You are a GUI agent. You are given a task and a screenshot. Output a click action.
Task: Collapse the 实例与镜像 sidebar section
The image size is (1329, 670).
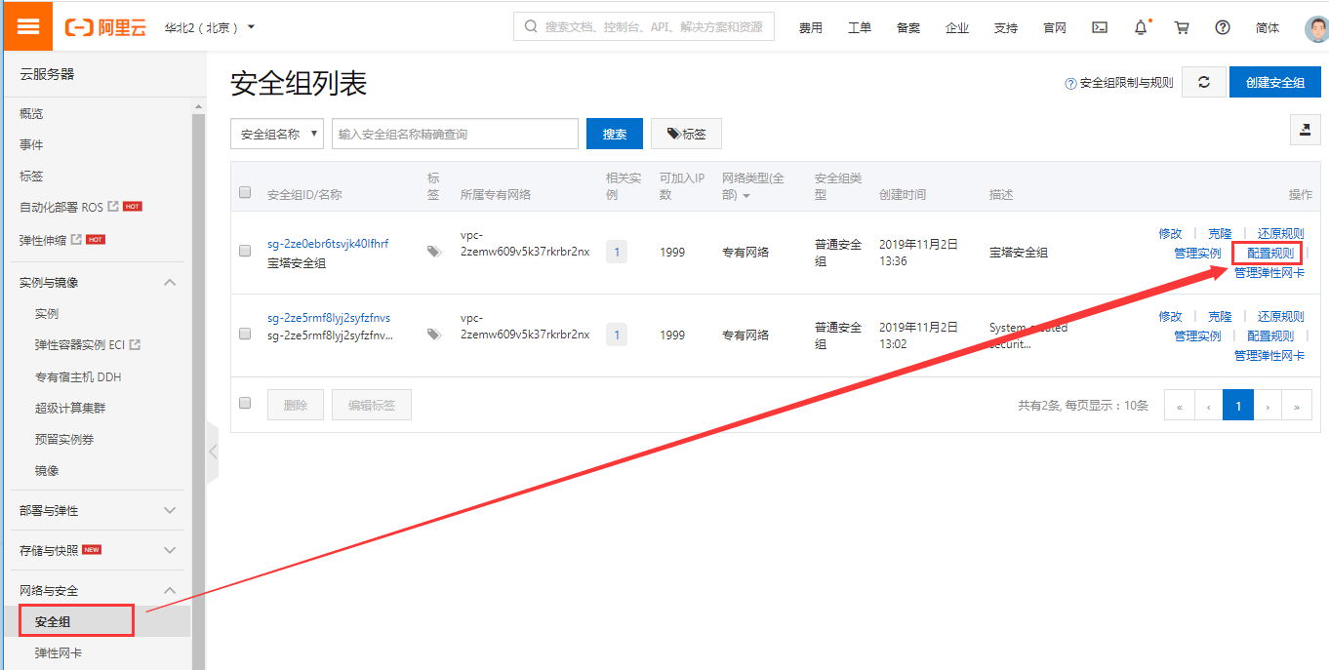pyautogui.click(x=170, y=282)
